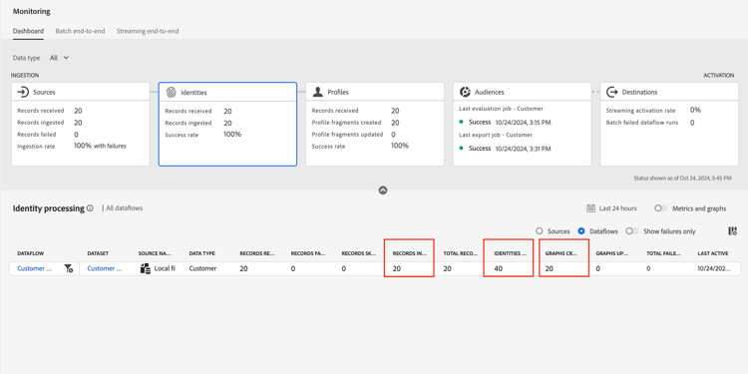Click the 100% with failures ingestion rate
748x374 pixels.
[100, 146]
